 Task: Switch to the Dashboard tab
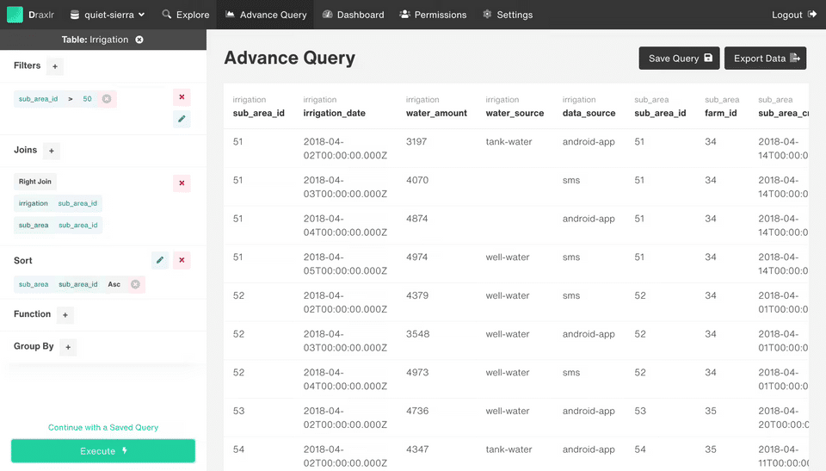click(x=353, y=15)
